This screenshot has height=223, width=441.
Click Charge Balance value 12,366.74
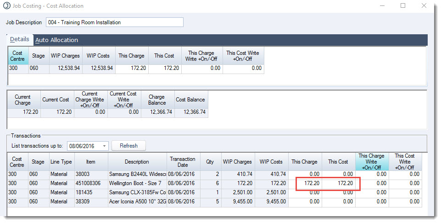[x=158, y=112]
